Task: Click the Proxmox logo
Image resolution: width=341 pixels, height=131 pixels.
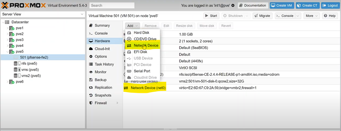Action: [x=23, y=5]
